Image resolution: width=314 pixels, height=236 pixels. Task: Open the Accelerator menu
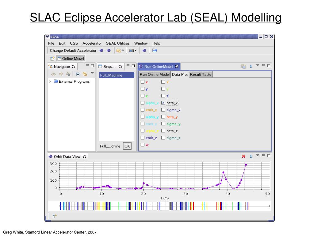92,43
